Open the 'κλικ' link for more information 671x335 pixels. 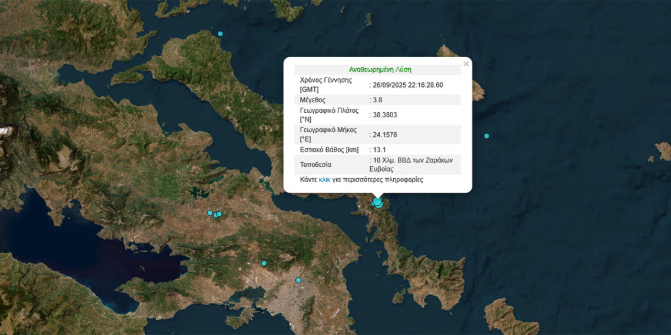pos(324,180)
